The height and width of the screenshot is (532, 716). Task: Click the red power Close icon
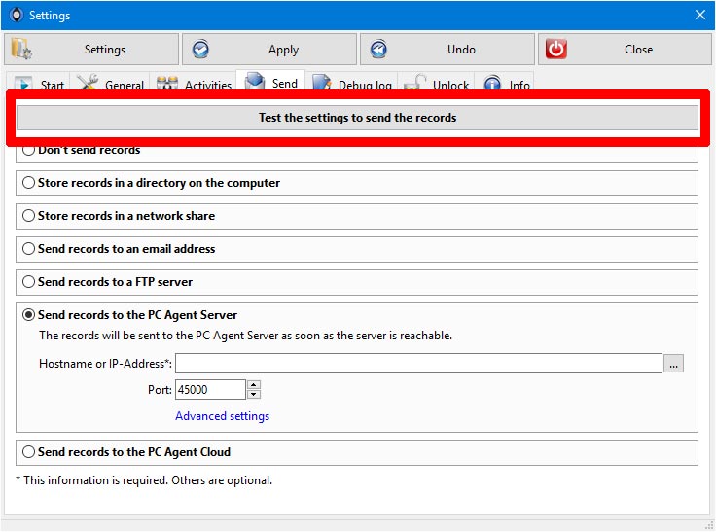[x=556, y=50]
